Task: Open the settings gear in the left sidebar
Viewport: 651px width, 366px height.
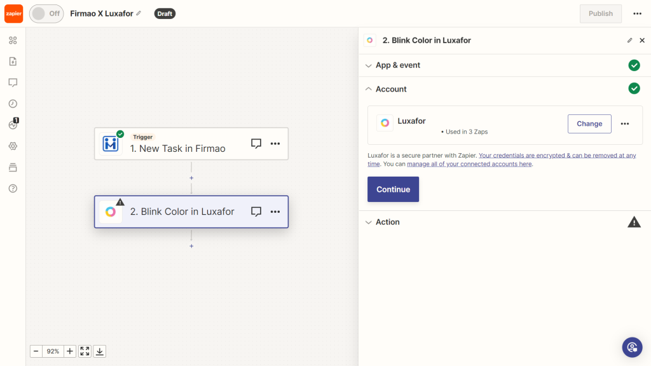Action: [13, 146]
